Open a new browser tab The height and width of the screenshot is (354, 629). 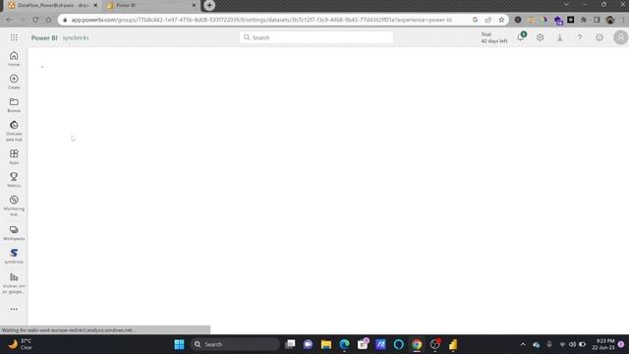[x=209, y=5]
